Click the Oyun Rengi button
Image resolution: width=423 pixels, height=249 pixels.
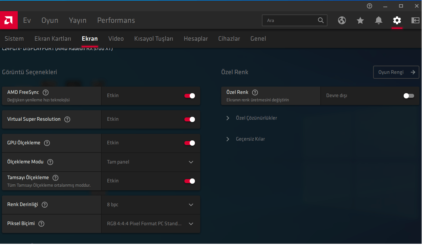(396, 72)
